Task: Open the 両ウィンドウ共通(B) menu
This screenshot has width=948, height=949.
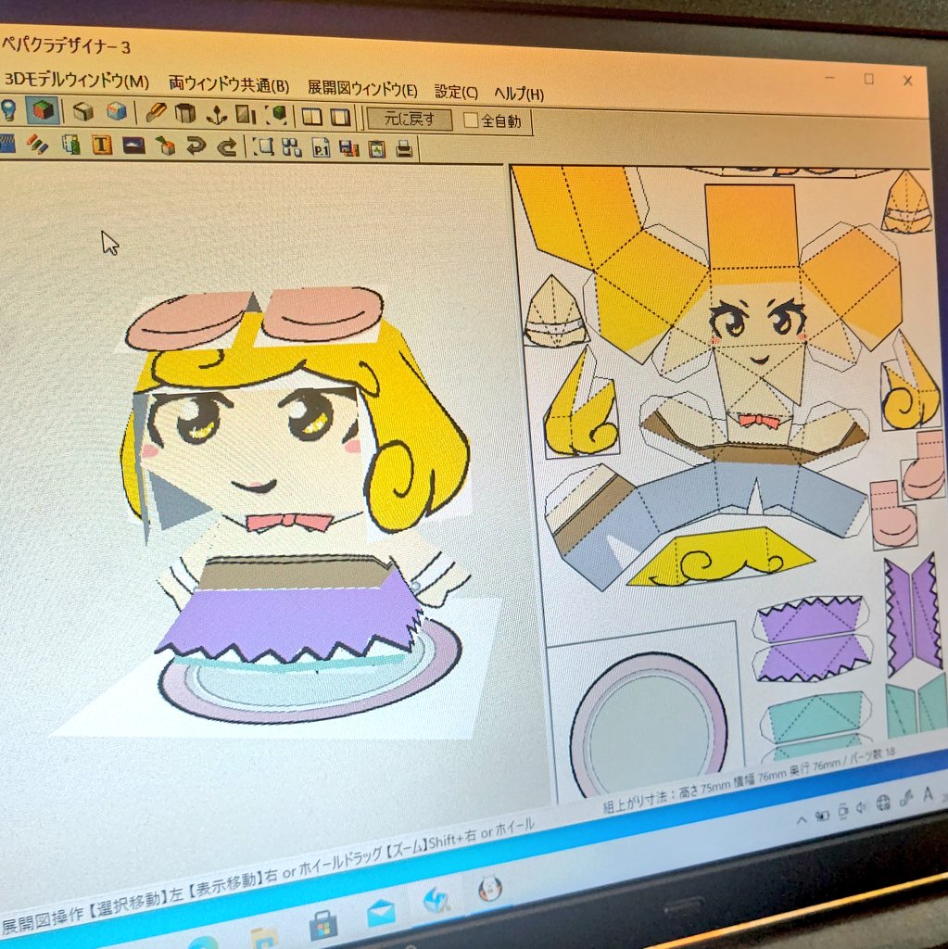Action: (229, 84)
